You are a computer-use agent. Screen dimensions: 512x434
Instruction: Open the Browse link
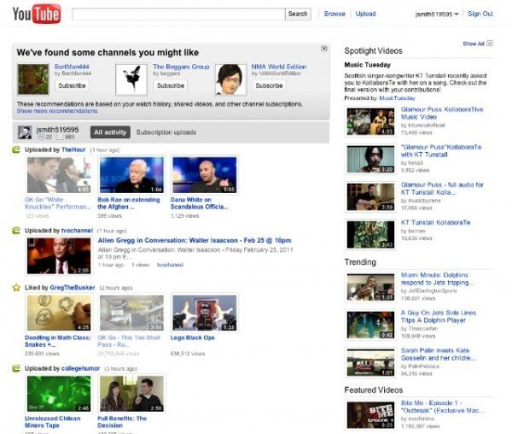(x=335, y=14)
